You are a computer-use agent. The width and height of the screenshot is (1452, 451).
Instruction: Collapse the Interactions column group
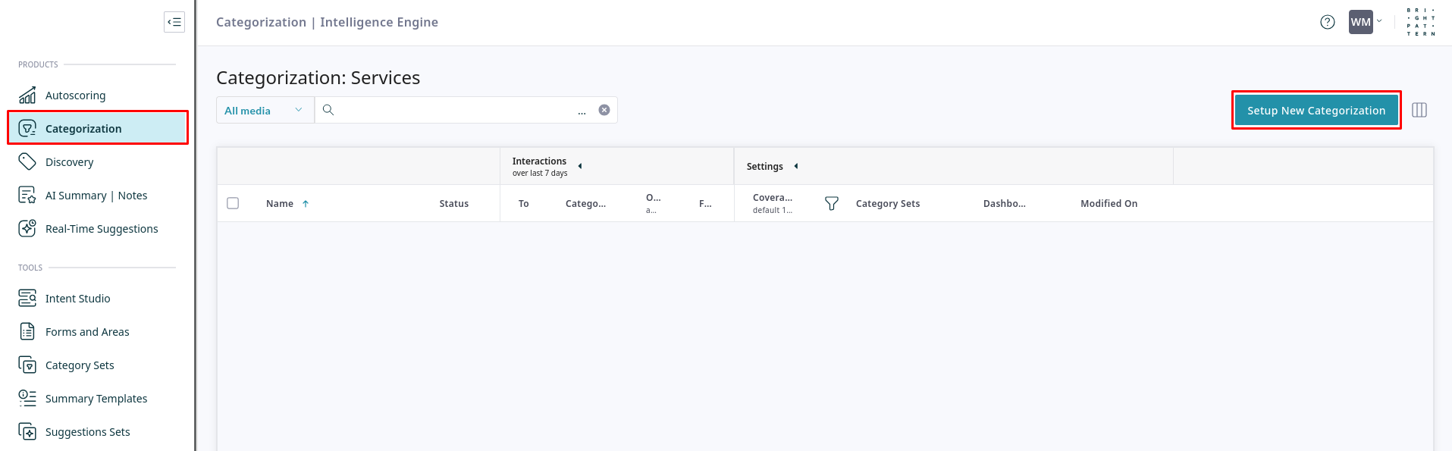(x=580, y=166)
